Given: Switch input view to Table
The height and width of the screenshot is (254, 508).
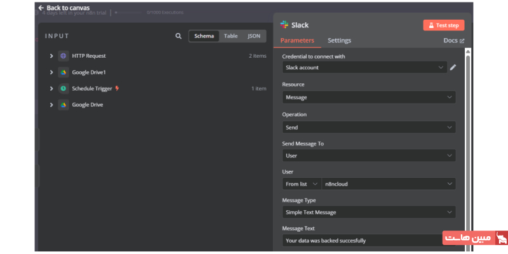Looking at the screenshot, I should coord(231,36).
